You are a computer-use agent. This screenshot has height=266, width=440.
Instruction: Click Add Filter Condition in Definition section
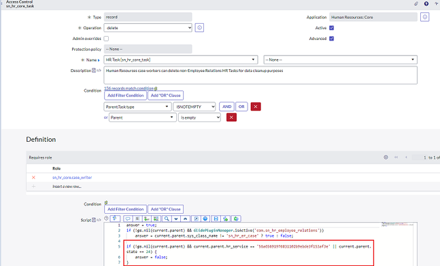click(125, 209)
